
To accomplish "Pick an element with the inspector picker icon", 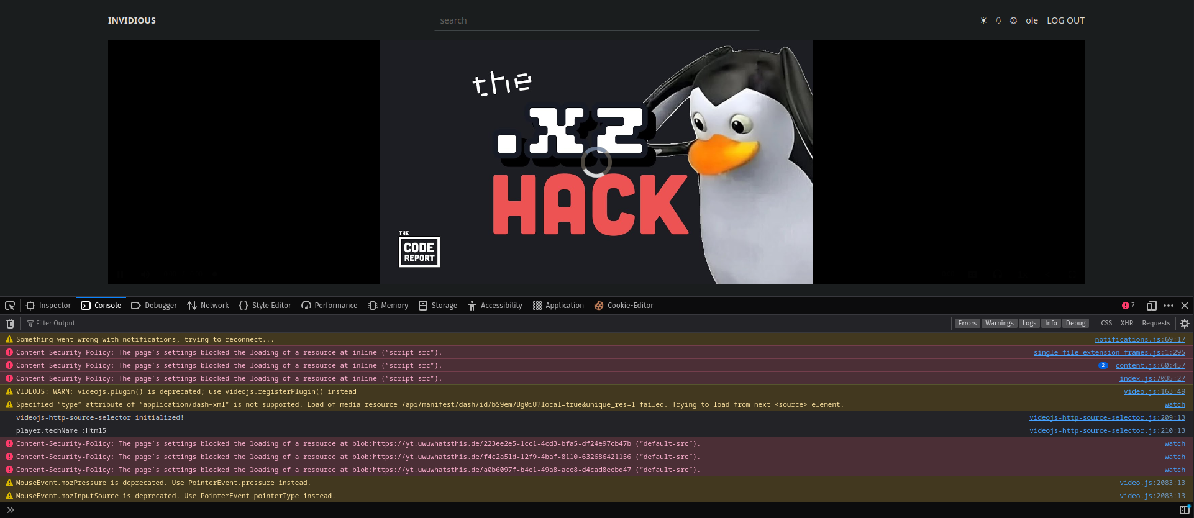I will click(10, 306).
